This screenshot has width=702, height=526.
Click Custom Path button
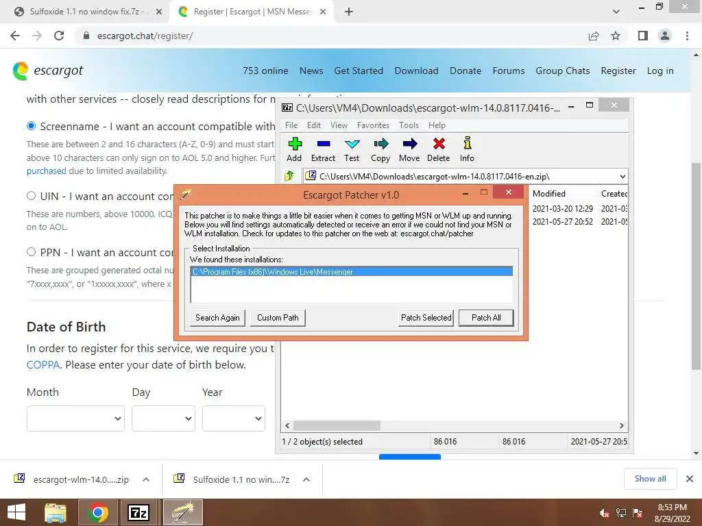pyautogui.click(x=278, y=318)
